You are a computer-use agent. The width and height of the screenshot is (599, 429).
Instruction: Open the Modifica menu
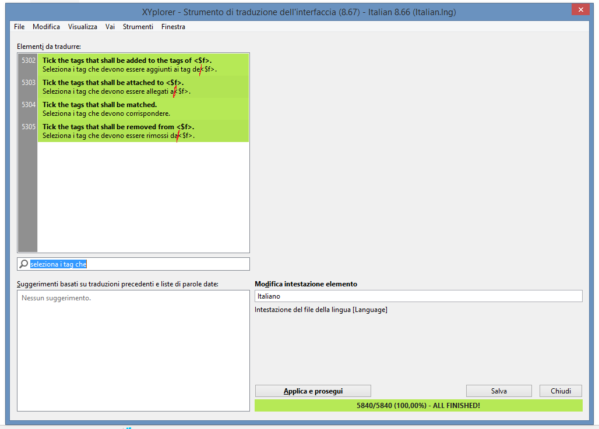[x=46, y=27]
